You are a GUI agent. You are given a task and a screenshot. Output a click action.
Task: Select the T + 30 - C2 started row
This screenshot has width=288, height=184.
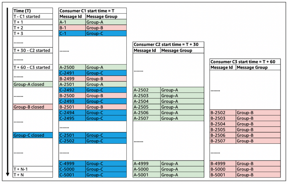point(31,50)
